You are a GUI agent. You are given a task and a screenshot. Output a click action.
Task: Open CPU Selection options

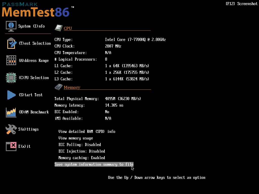point(11,78)
